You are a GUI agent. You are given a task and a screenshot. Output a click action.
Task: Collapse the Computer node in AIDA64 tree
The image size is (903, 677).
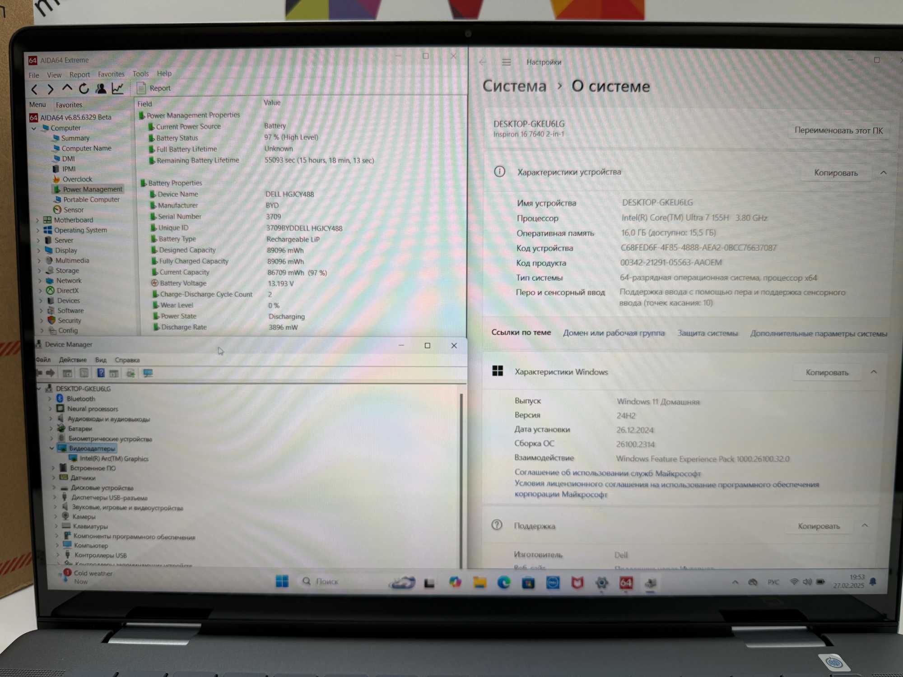click(34, 128)
